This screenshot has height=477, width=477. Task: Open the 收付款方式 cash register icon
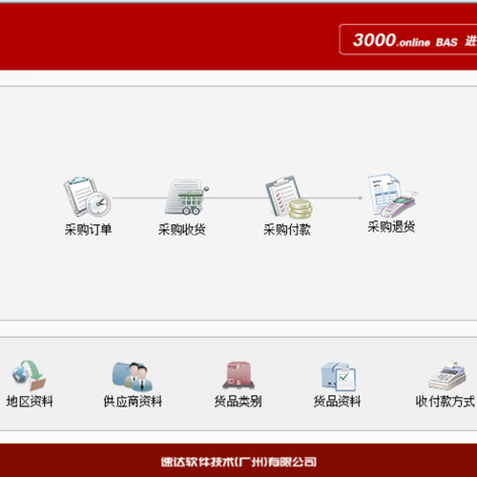click(446, 375)
